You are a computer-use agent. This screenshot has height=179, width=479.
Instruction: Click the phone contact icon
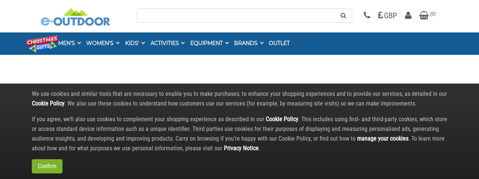click(367, 15)
